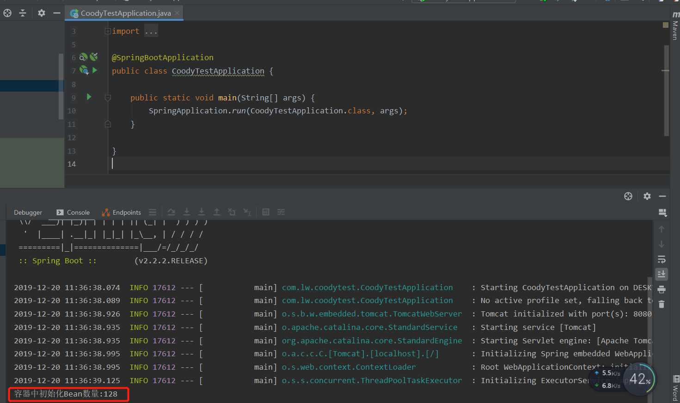
Task: Click the hamburger lines icon next to the Endpoints tab
Action: (153, 212)
